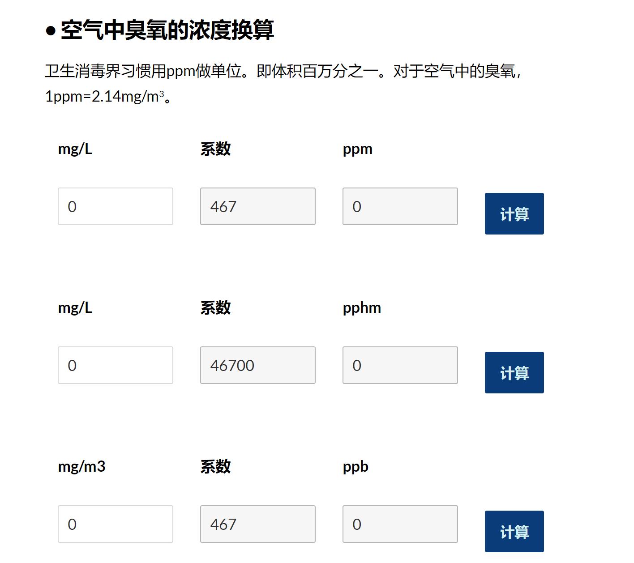Image resolution: width=634 pixels, height=563 pixels.
Task: Click the bullet icon before the heading
Action: coord(51,30)
